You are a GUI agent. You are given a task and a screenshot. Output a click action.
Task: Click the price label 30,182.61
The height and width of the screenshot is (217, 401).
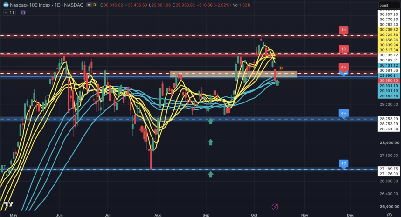click(x=389, y=60)
